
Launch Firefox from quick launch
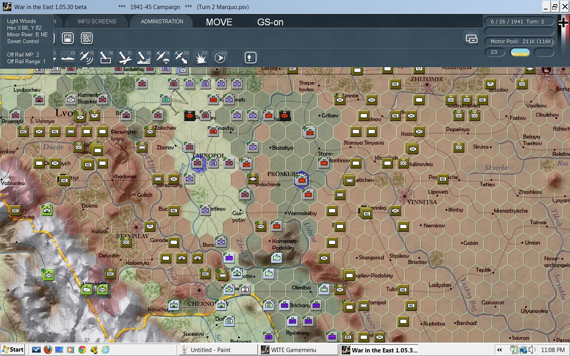pyautogui.click(x=48, y=350)
